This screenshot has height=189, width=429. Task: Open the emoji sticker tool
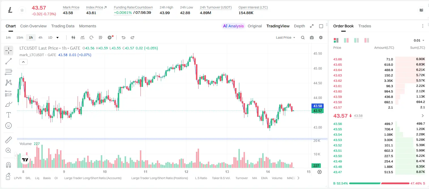8,126
